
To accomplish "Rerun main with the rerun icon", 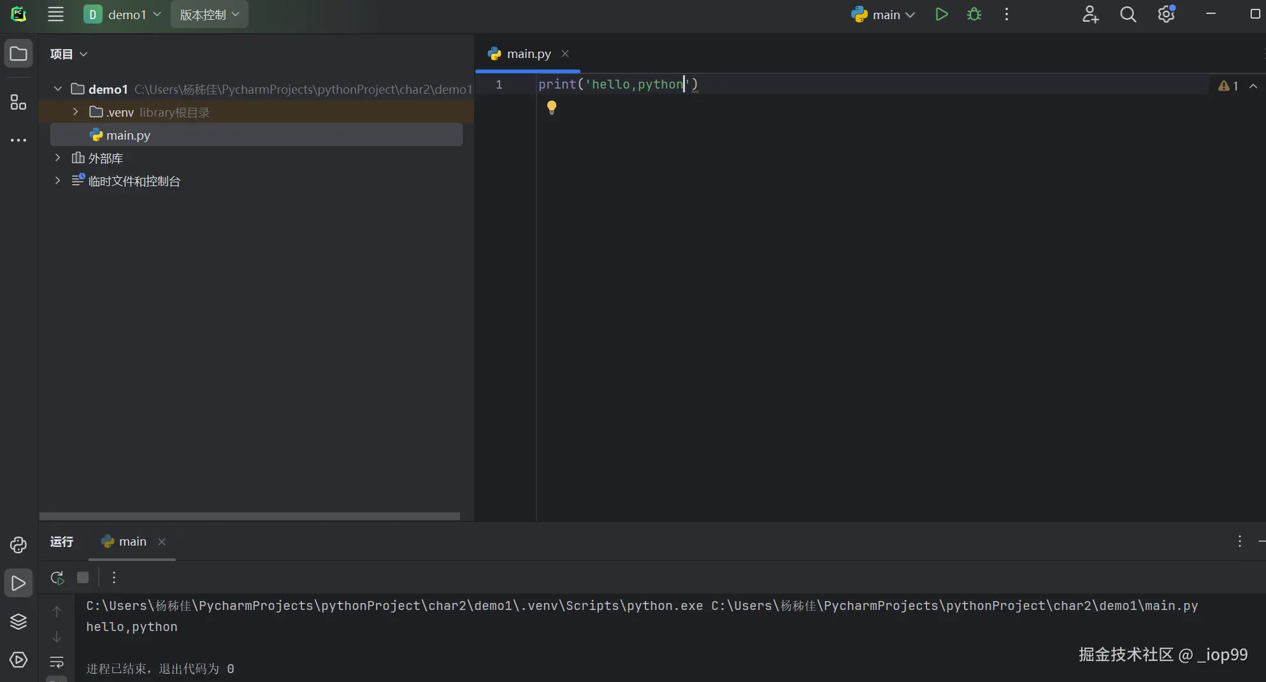I will point(57,577).
